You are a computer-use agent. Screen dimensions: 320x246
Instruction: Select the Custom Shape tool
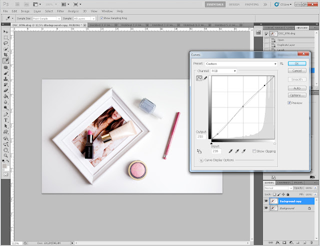tap(5, 131)
